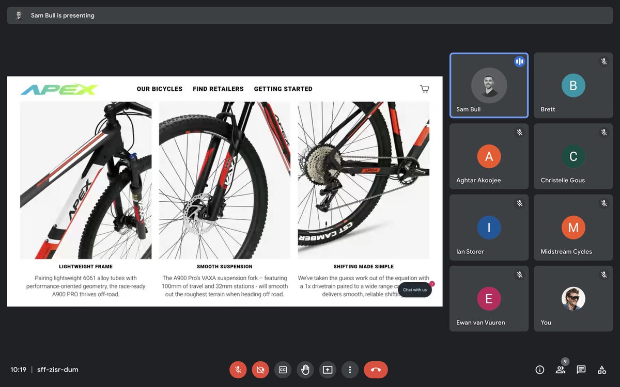The width and height of the screenshot is (620, 387).
Task: Click Christelle's letter C avatar
Action: [573, 156]
